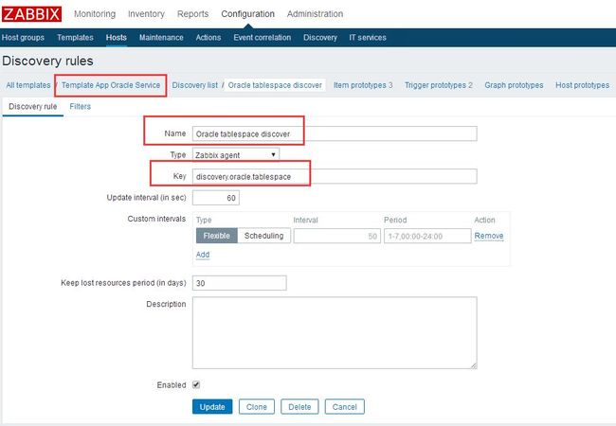Switch to Filters tab

(x=81, y=107)
